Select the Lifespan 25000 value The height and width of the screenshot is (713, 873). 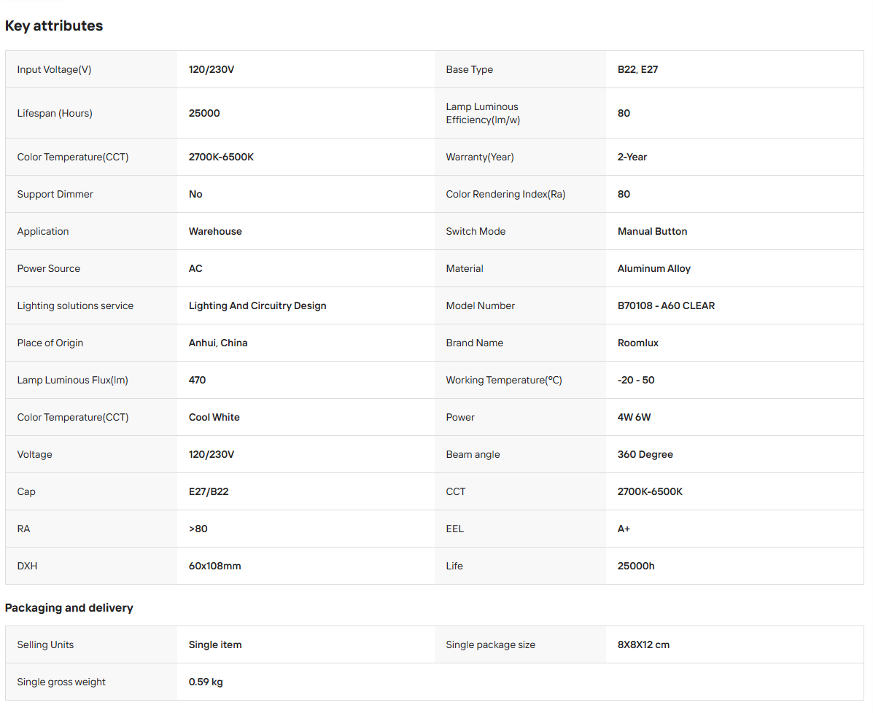204,113
